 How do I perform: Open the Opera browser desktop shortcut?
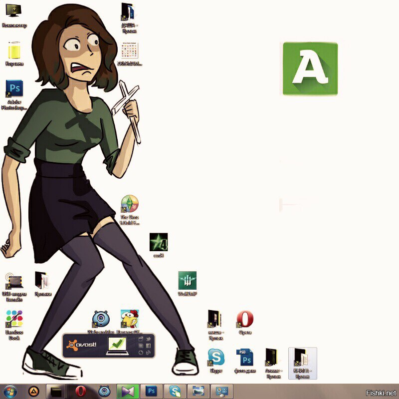click(x=245, y=322)
